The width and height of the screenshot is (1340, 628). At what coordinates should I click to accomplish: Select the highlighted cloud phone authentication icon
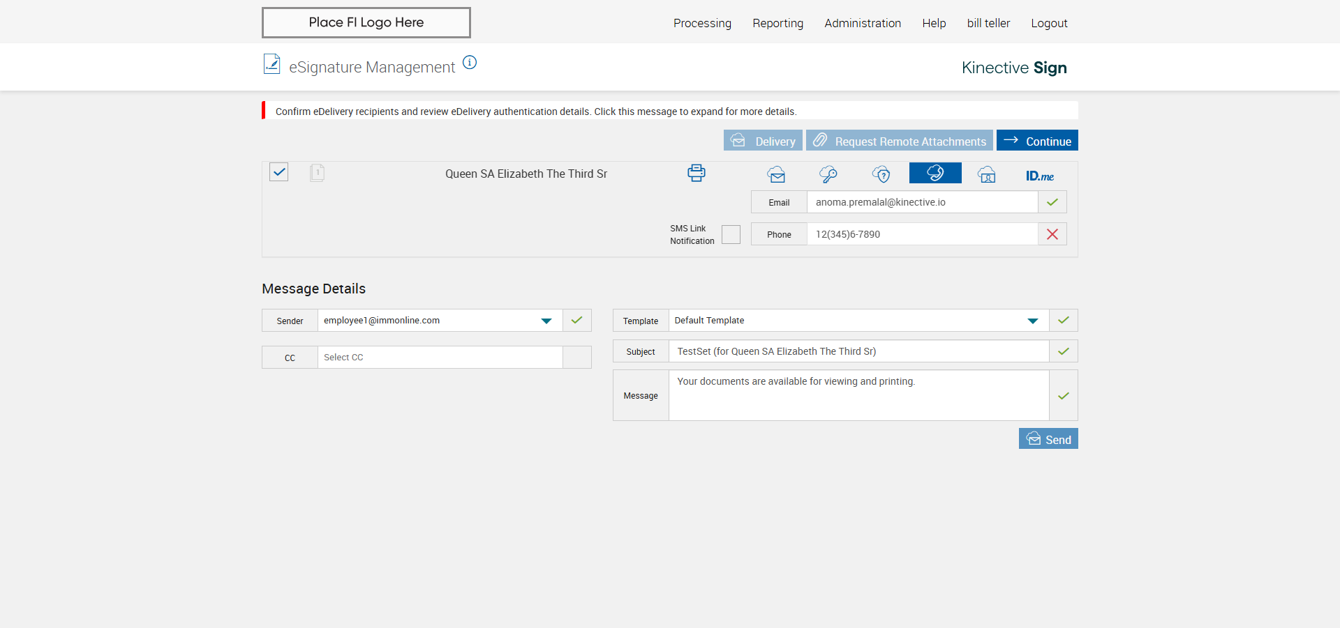point(935,173)
